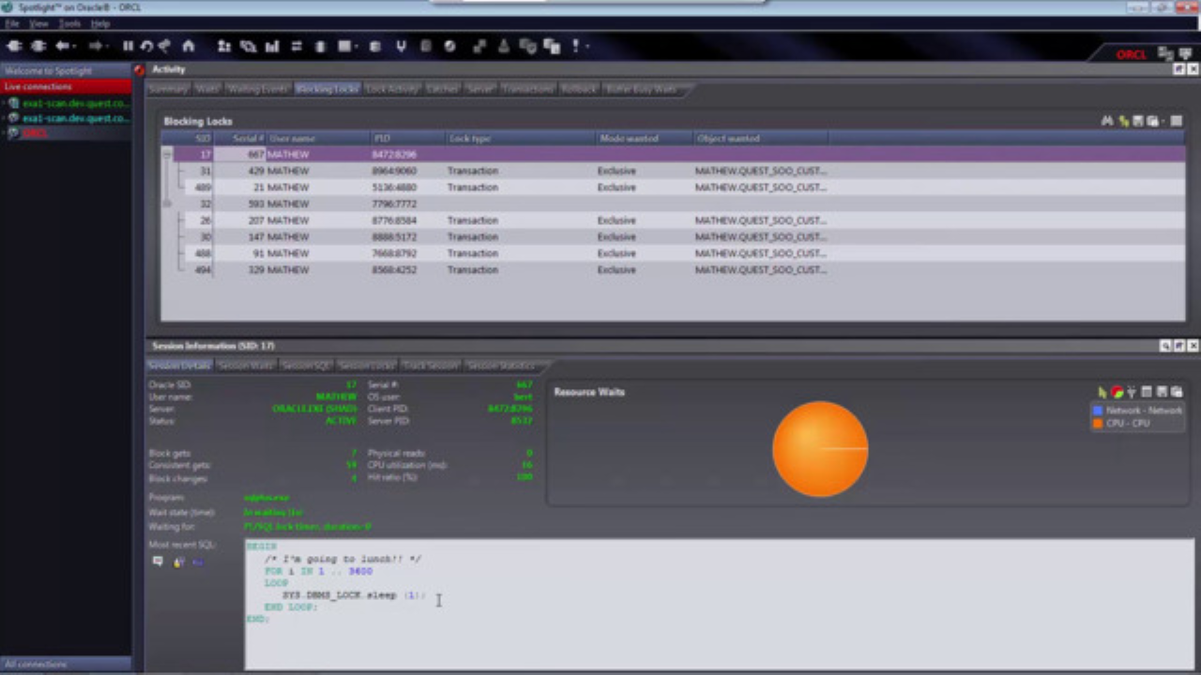Go to the Home page icon
This screenshot has width=1201, height=675.
[189, 46]
